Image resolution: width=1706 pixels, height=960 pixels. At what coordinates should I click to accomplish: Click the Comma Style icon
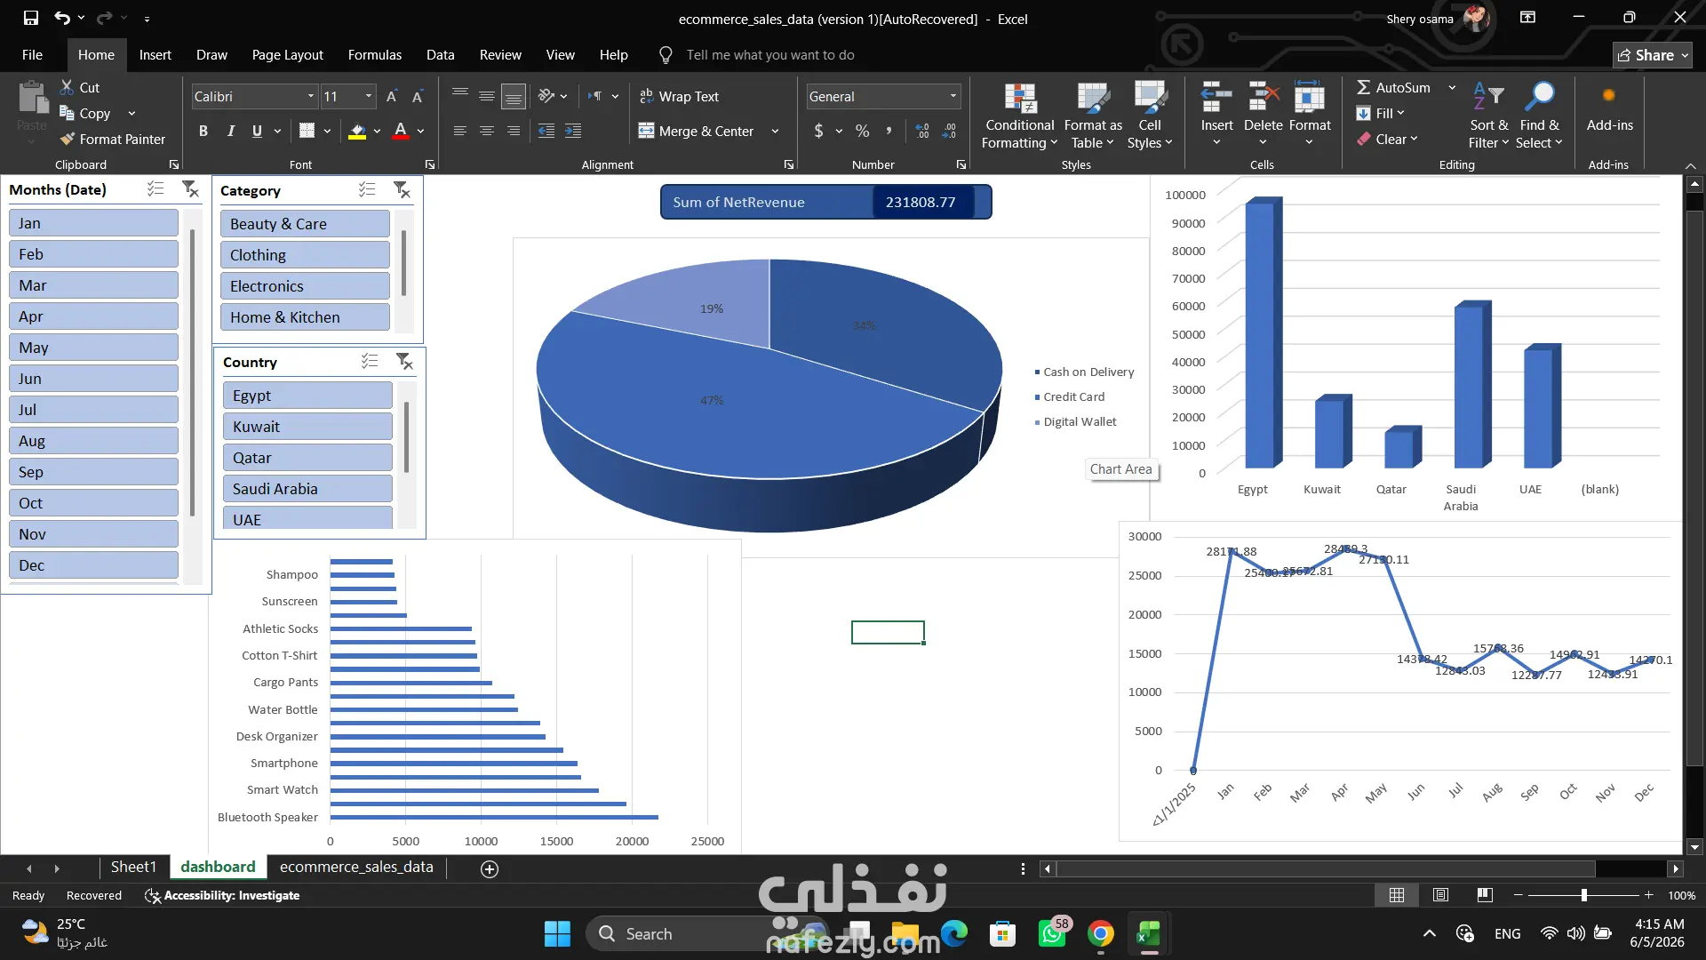889,131
